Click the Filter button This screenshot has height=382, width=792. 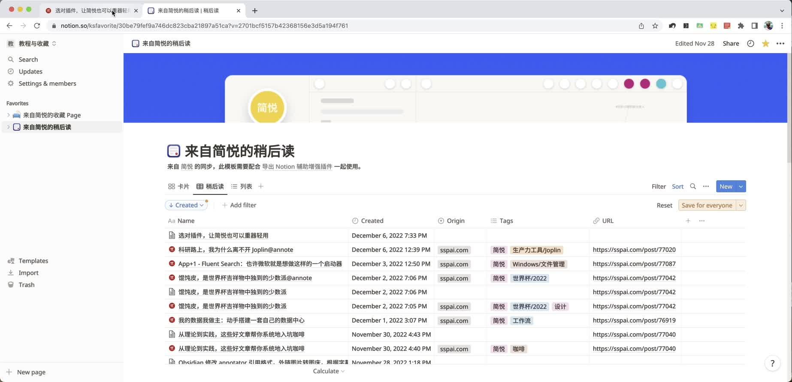click(x=659, y=186)
